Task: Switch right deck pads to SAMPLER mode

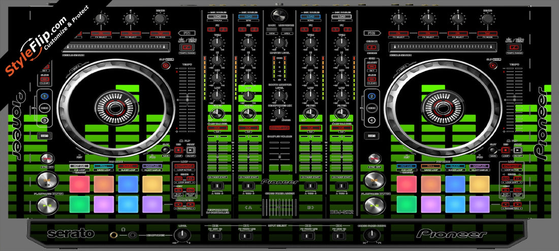Action: coord(479,166)
